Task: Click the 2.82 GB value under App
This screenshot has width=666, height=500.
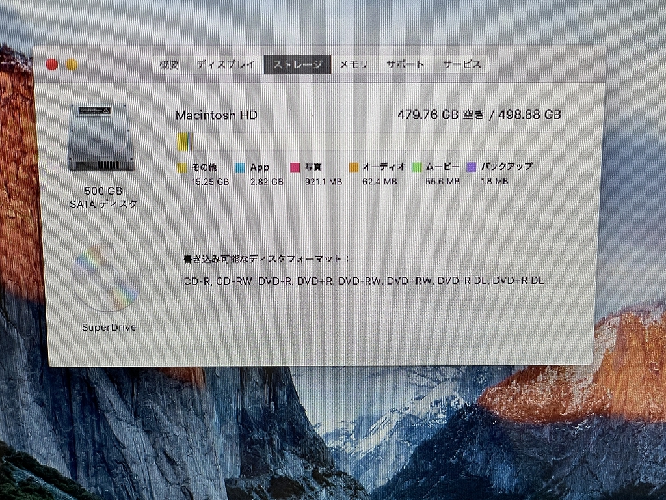Action: point(267,182)
